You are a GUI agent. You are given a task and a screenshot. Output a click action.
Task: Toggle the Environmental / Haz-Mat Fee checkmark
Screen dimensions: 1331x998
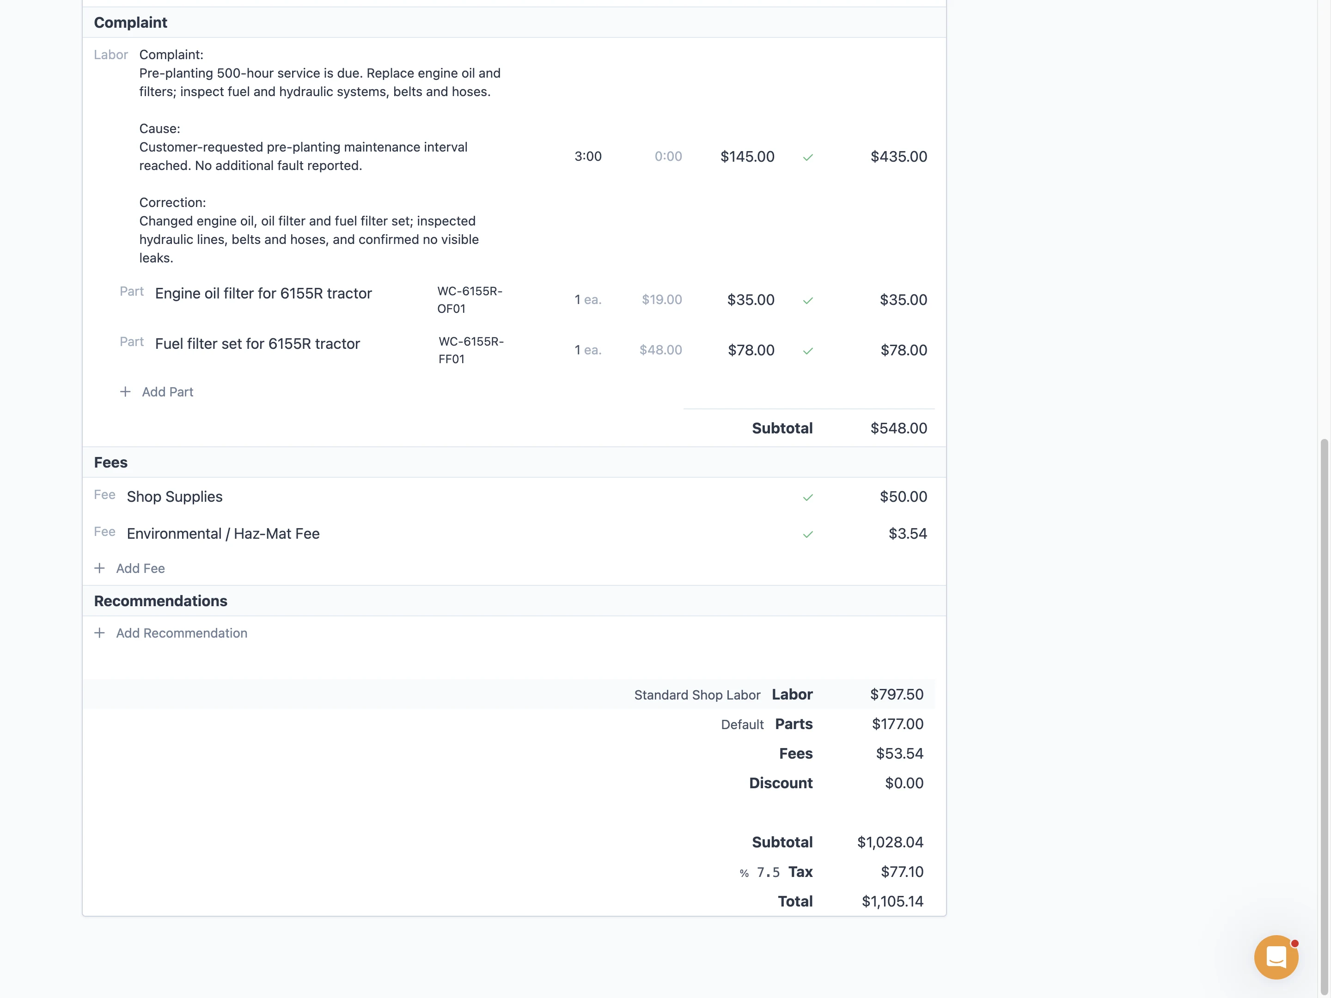807,534
